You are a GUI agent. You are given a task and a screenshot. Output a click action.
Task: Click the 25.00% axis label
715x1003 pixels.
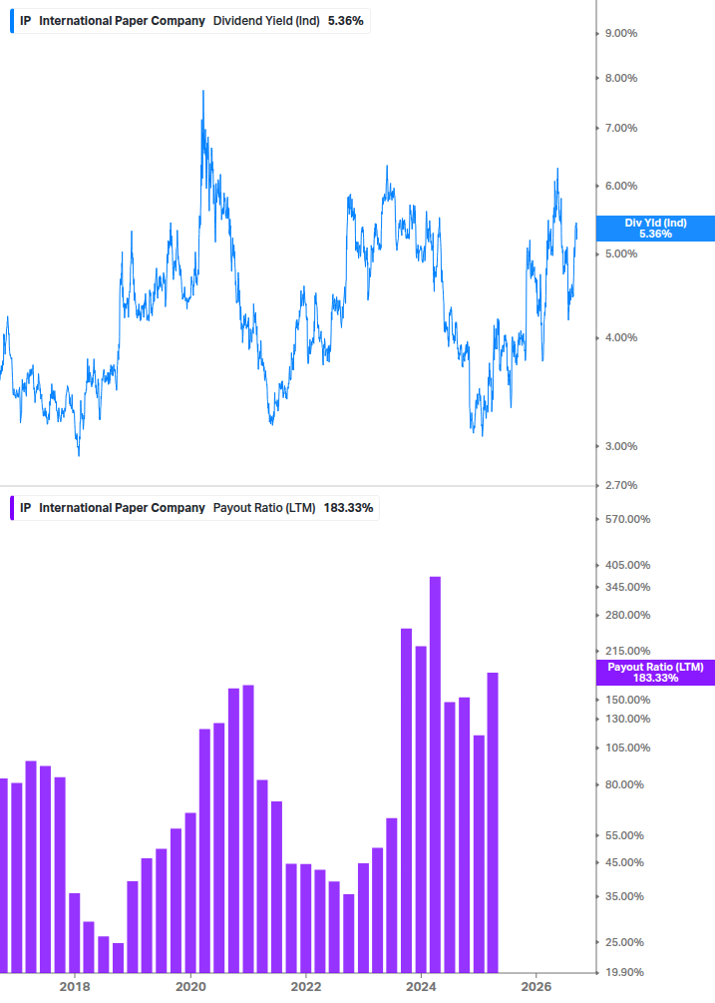click(x=624, y=943)
